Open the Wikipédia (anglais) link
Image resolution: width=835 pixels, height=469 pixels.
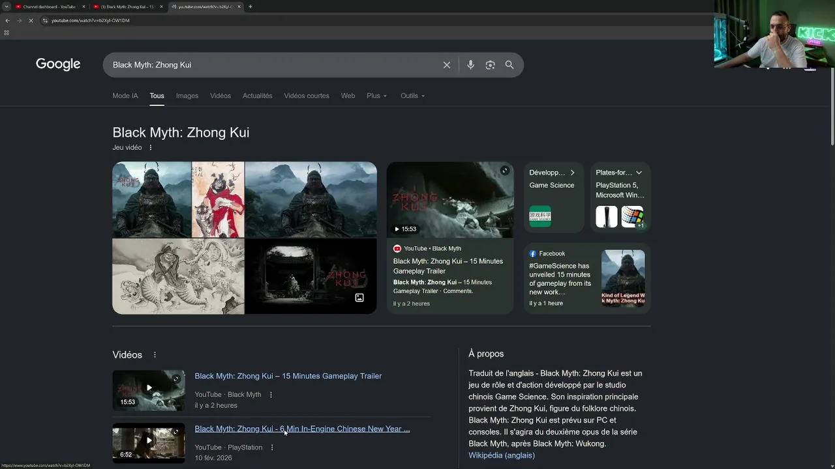coord(502,455)
